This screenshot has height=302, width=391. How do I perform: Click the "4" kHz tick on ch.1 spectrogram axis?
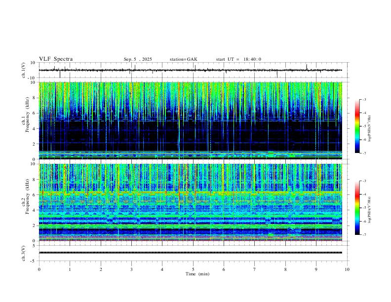coord(34,129)
